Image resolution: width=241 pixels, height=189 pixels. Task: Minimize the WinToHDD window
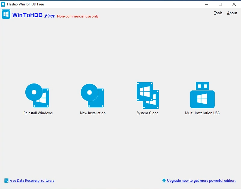point(207,4)
